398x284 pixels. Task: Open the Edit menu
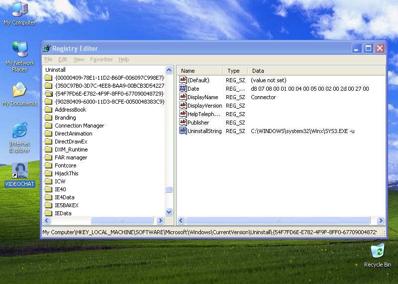pyautogui.click(x=63, y=59)
